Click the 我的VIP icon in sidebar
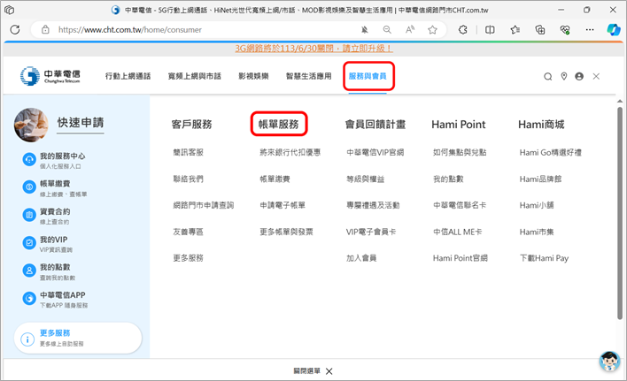 (29, 242)
